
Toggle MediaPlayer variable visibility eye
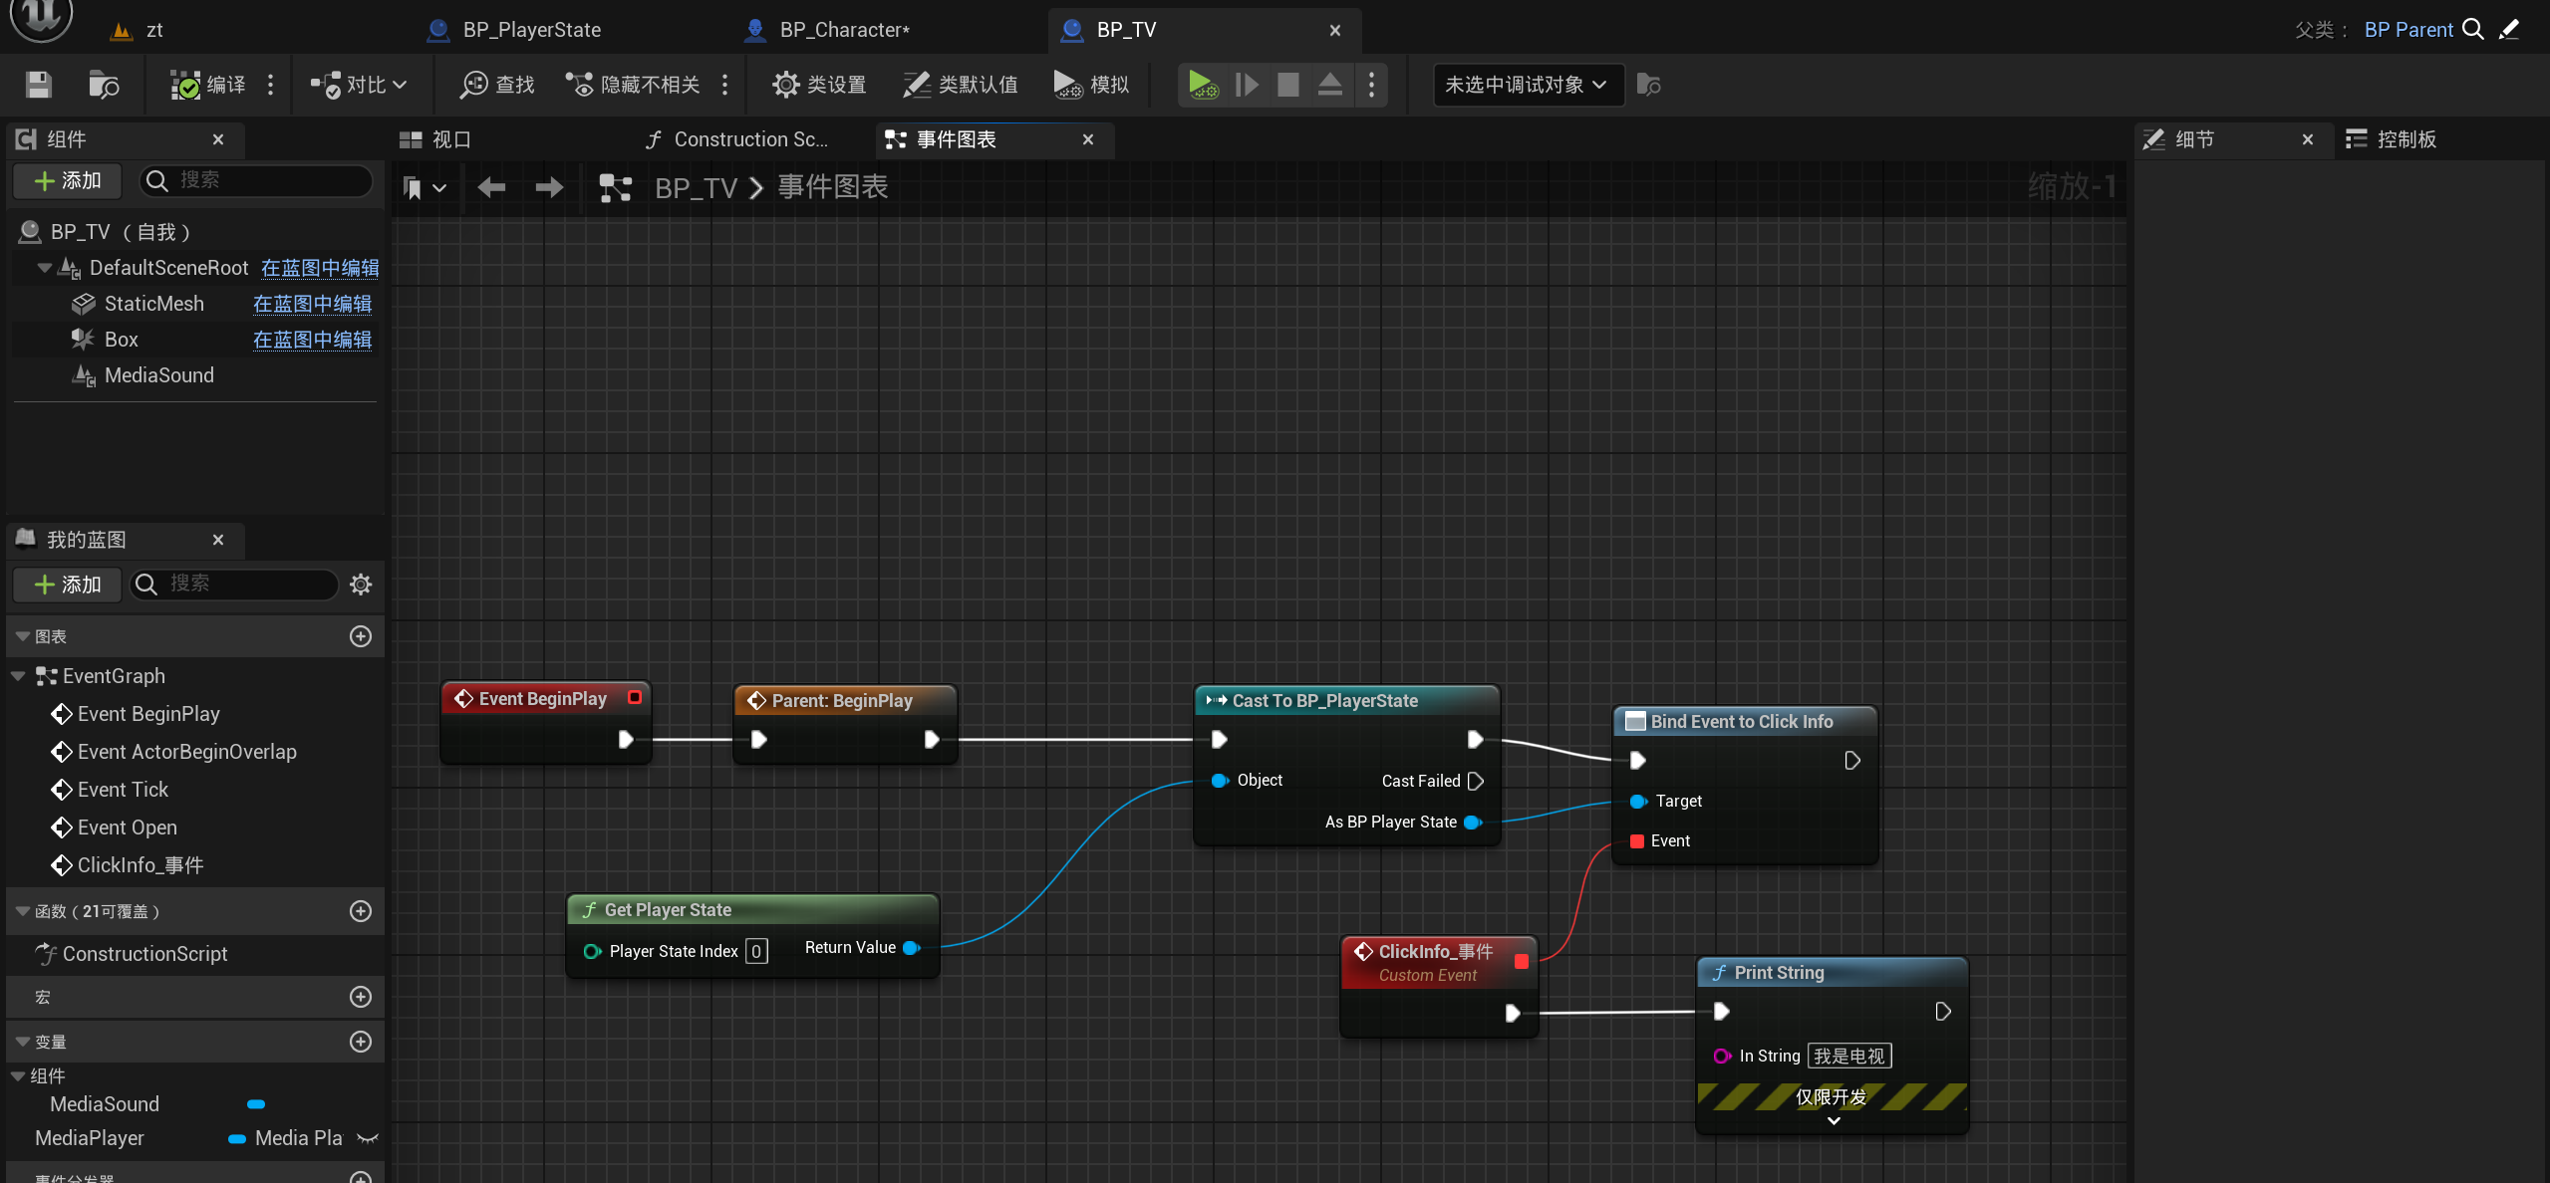coord(368,1138)
